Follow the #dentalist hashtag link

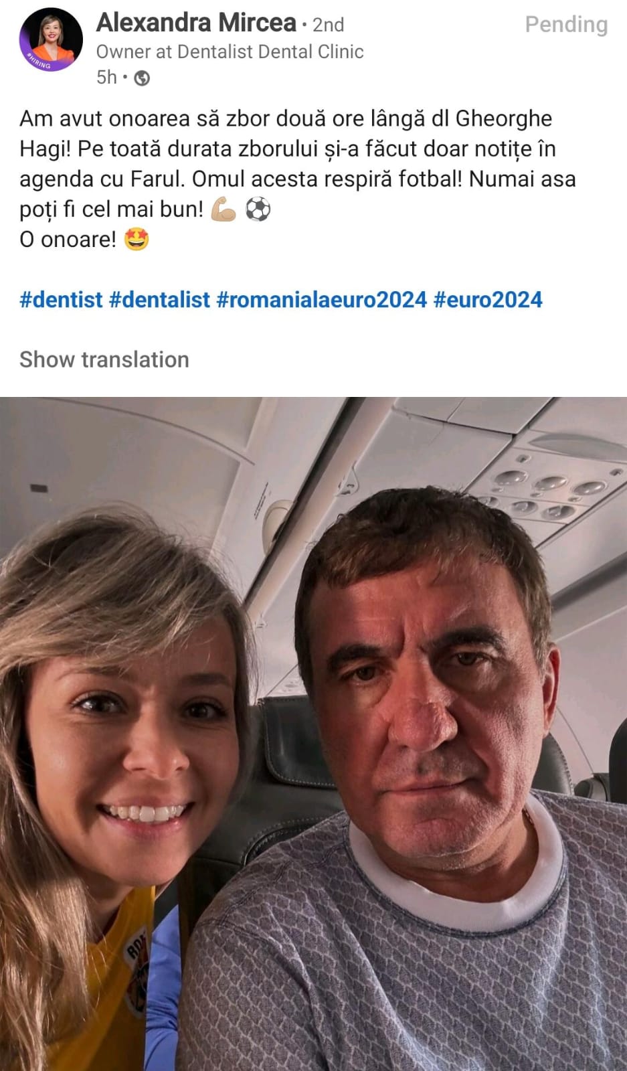[x=159, y=299]
